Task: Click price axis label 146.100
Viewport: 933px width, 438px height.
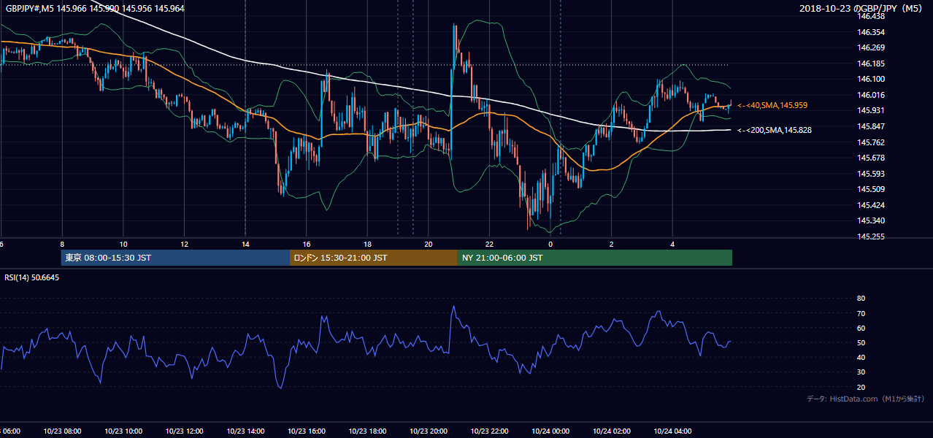Action: click(872, 80)
